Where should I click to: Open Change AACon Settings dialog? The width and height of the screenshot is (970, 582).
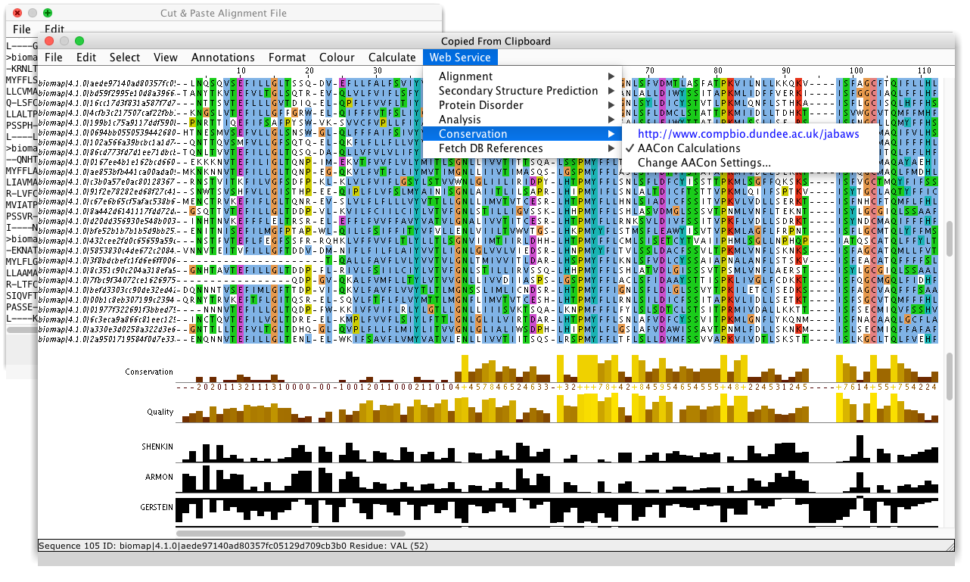point(704,163)
